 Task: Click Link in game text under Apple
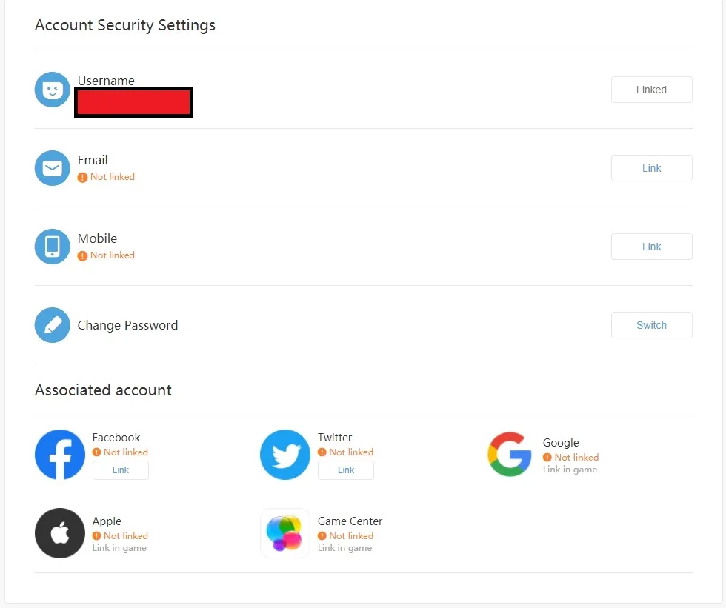[119, 548]
